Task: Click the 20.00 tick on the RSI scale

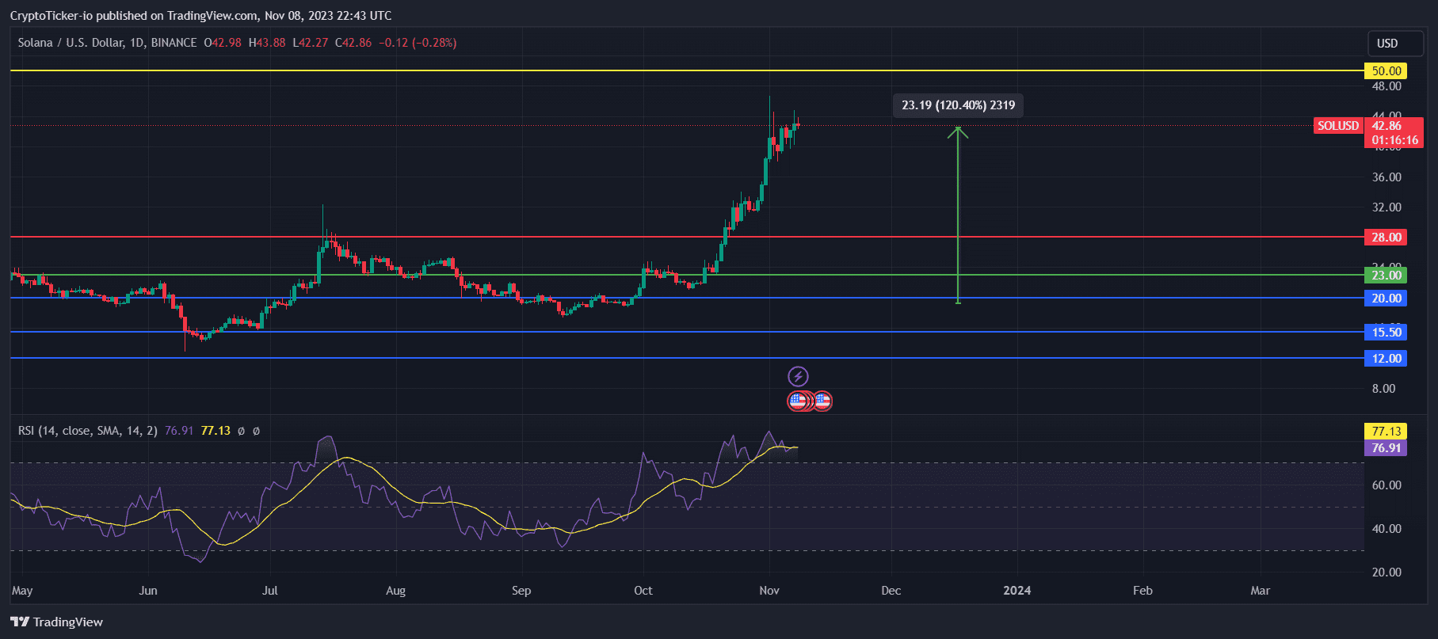Action: 1387,572
